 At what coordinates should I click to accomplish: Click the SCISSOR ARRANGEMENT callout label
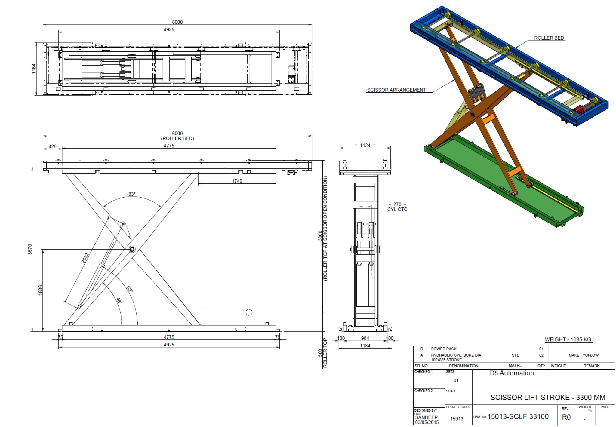pos(396,90)
